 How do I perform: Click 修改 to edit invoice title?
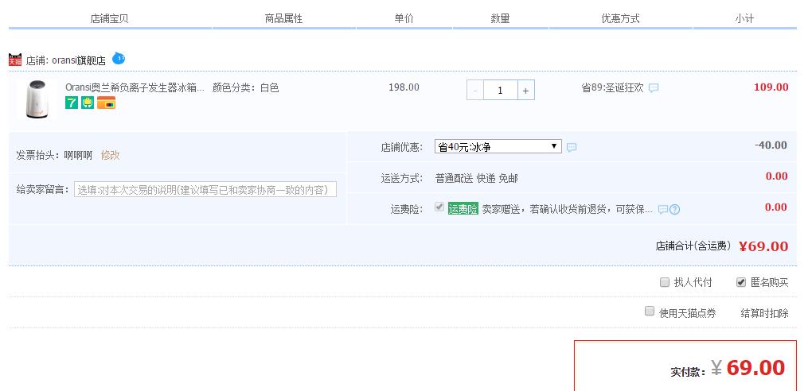(x=111, y=155)
